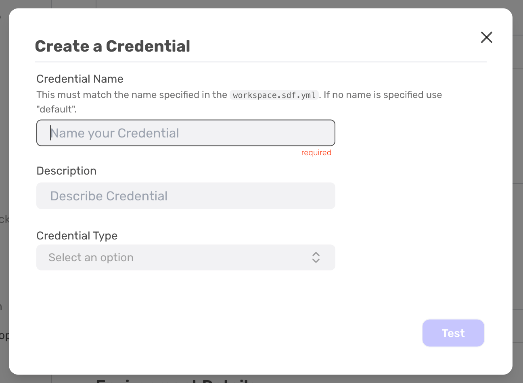Image resolution: width=523 pixels, height=383 pixels.
Task: Click the text cursor in the name field
Action: tap(51, 133)
